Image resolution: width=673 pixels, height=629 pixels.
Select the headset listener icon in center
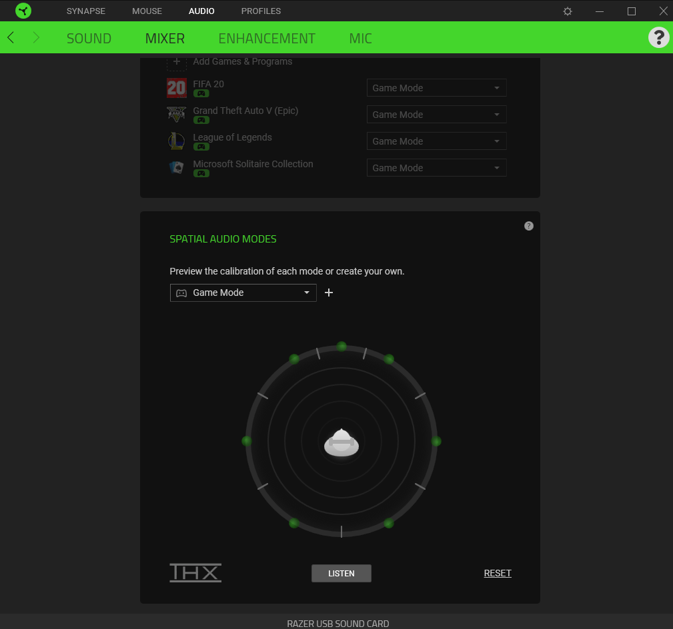point(342,442)
